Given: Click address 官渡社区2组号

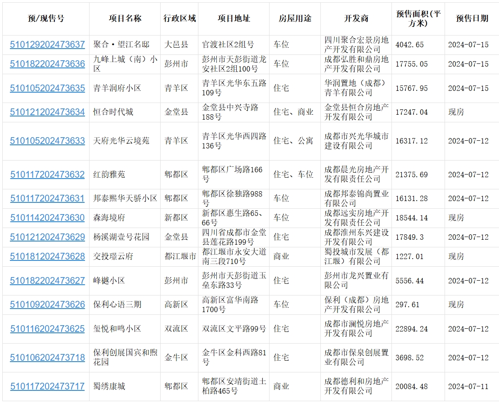Looking at the screenshot, I should tap(228, 45).
